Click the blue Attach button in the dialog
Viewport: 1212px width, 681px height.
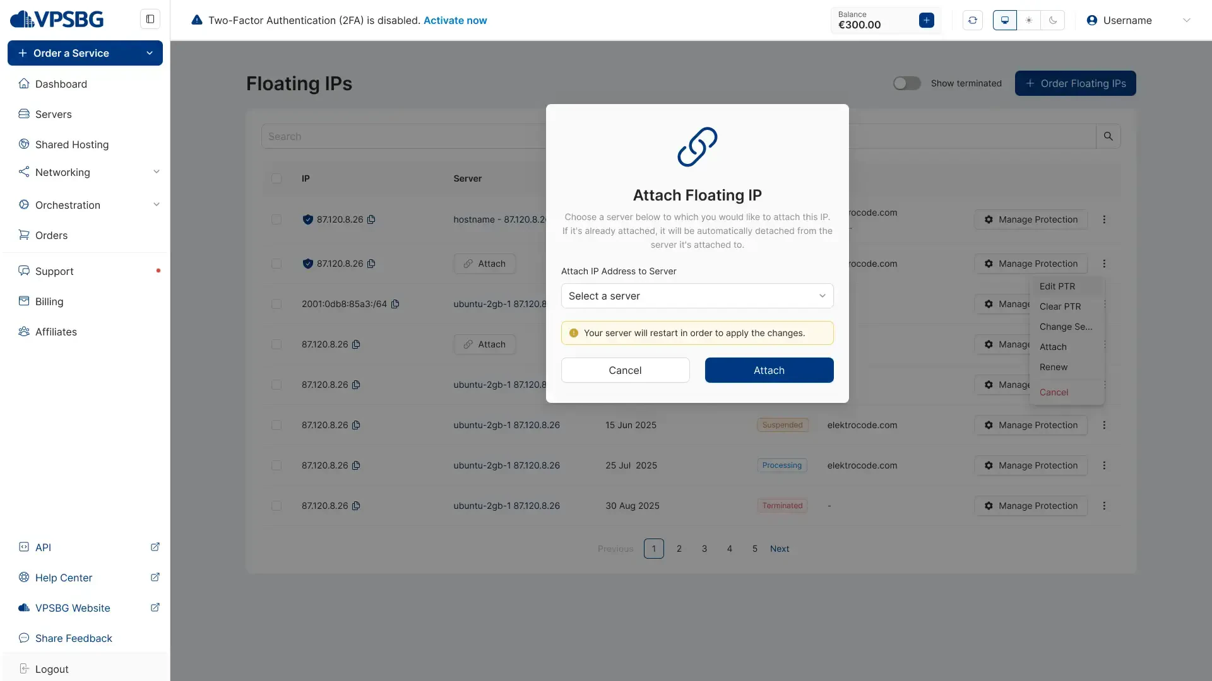[x=768, y=370]
